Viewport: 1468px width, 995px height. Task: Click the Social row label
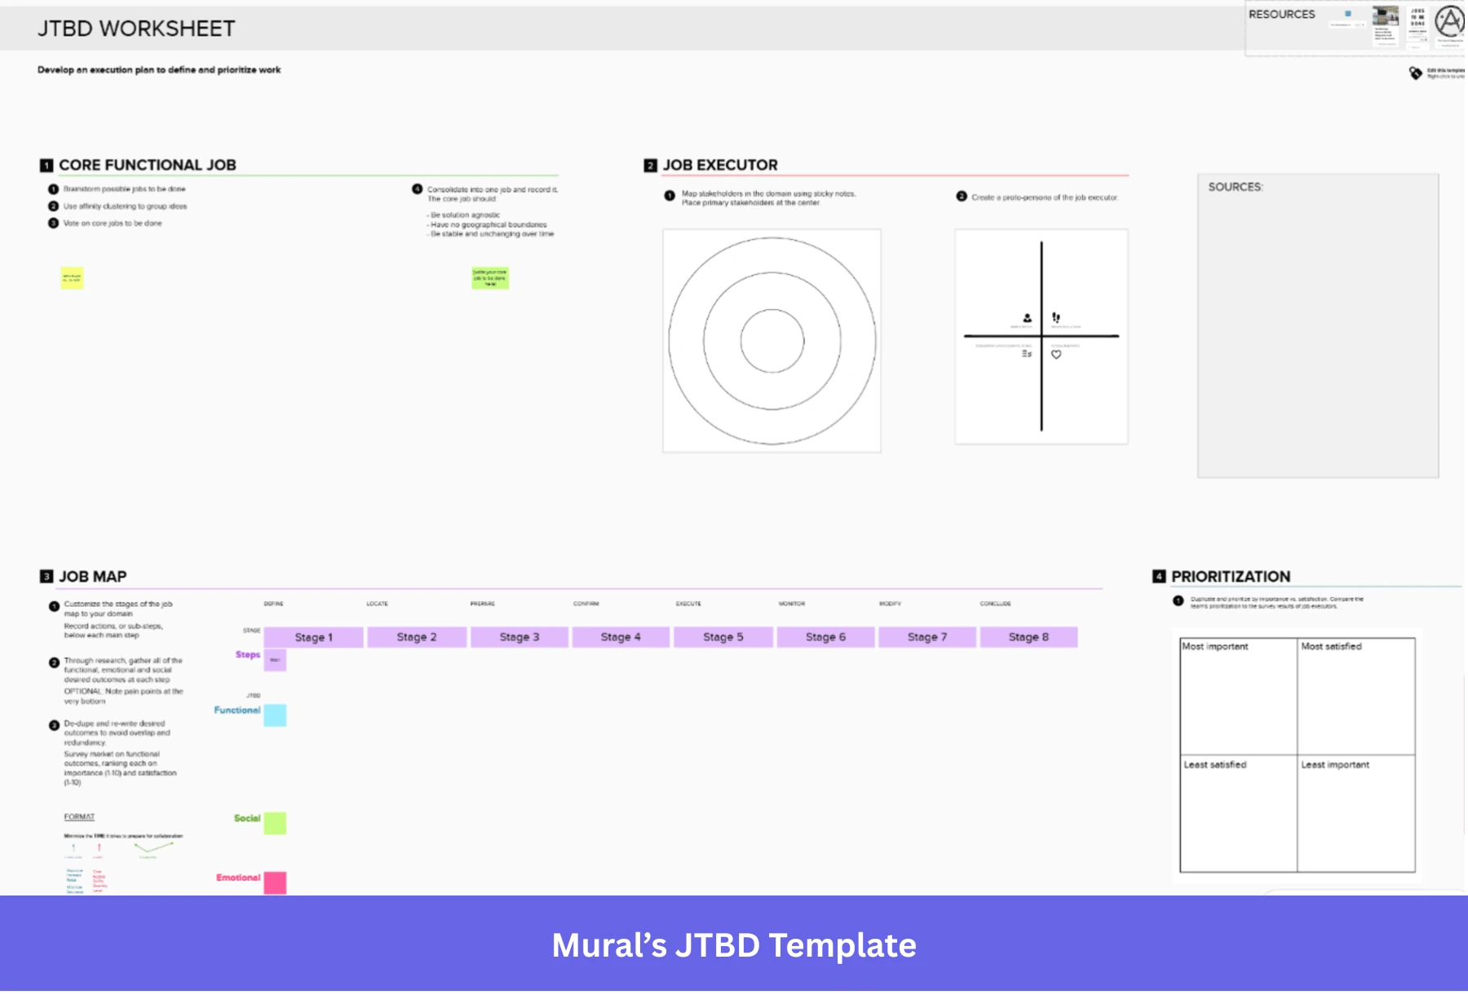pyautogui.click(x=247, y=818)
